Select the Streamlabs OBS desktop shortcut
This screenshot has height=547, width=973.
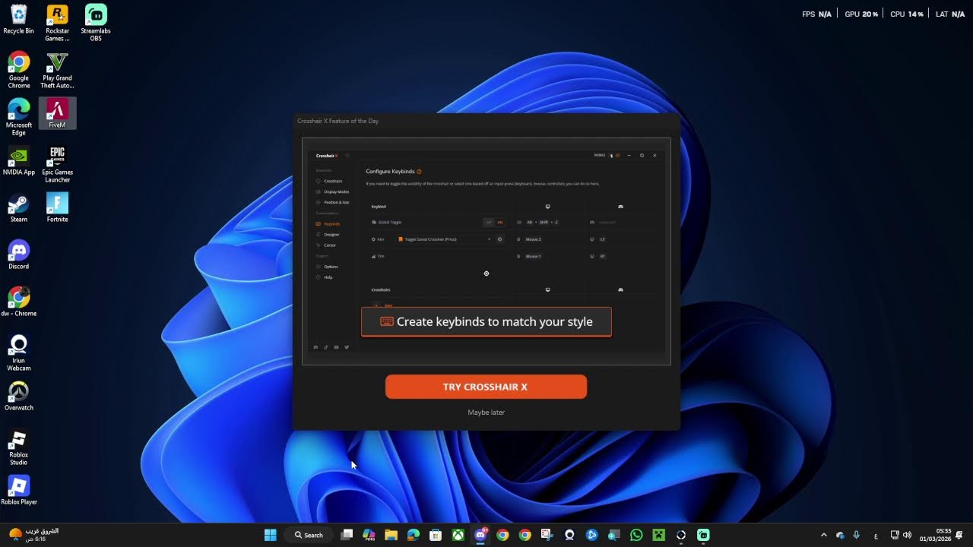point(96,23)
